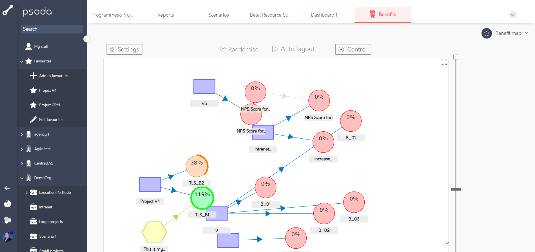Click the Edit favourites pencil icon
Viewport: 535px width, 252px height.
(33, 120)
